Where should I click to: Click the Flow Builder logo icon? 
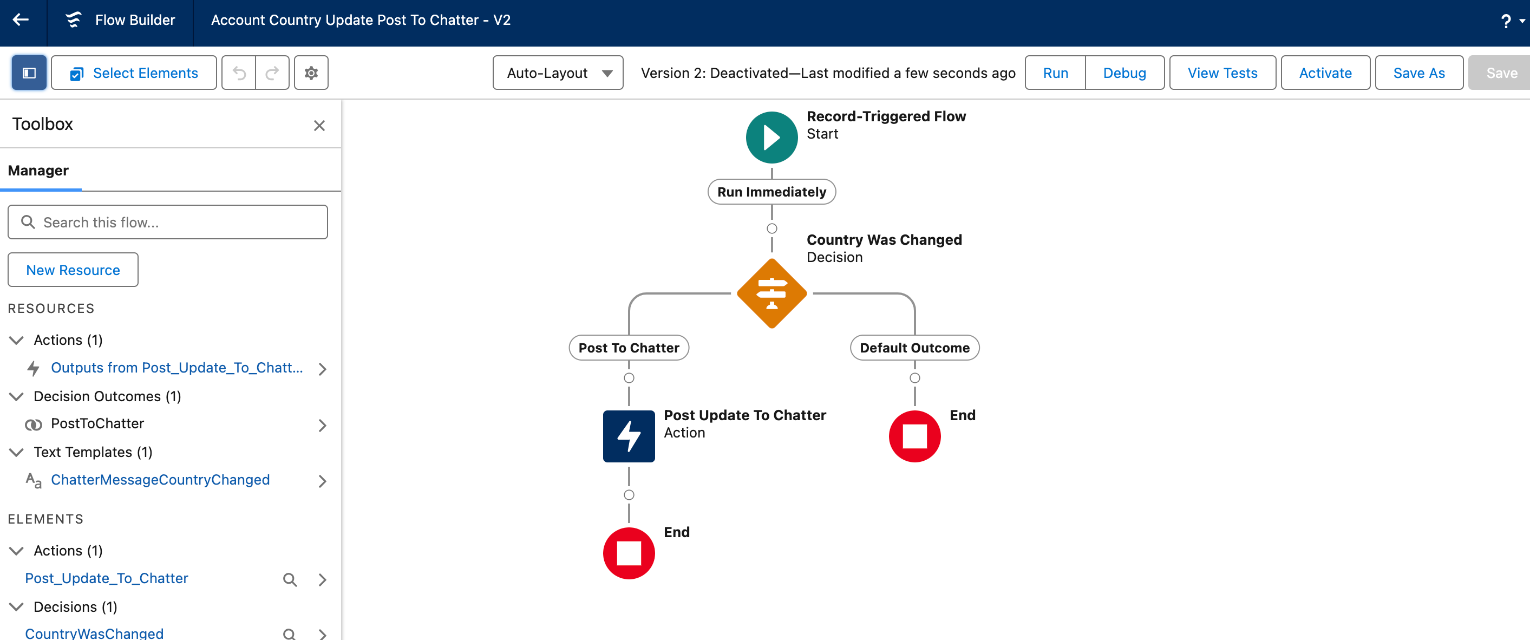73,19
